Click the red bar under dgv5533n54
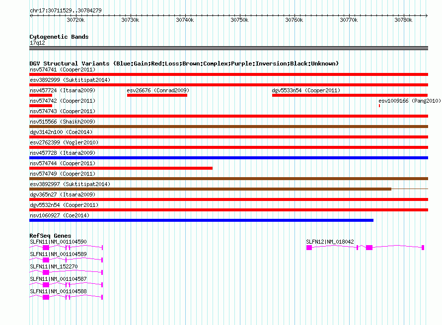This screenshot has height=325, width=442. [x=350, y=95]
